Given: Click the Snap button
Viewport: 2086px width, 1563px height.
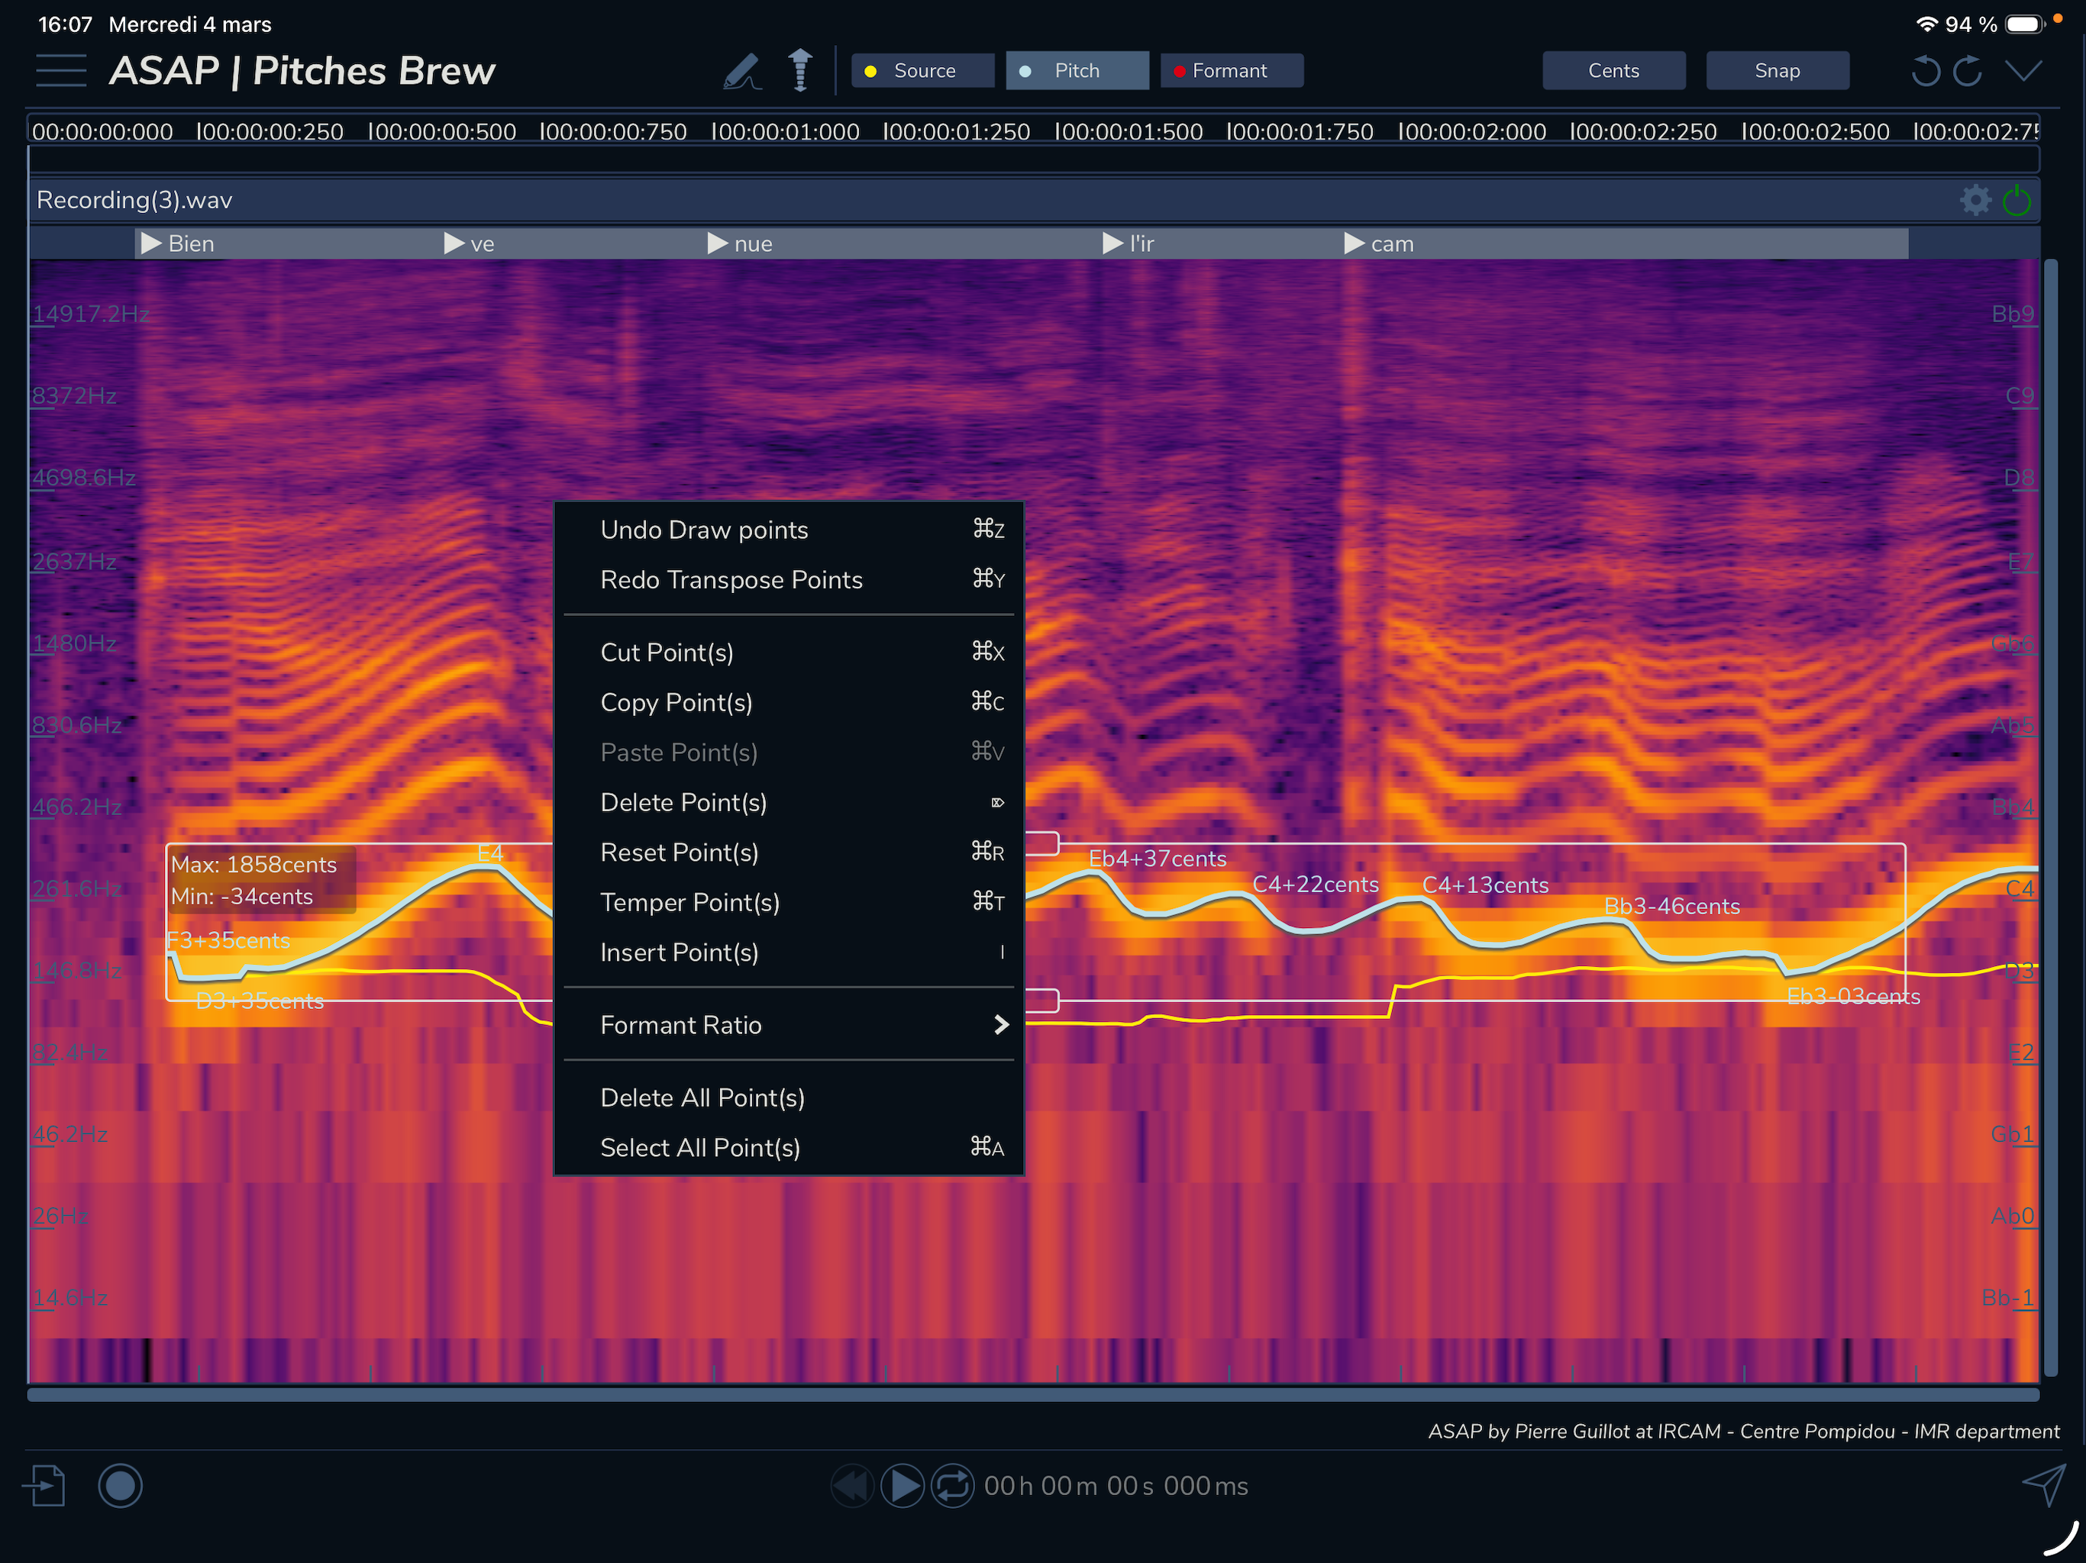Looking at the screenshot, I should tap(1777, 71).
